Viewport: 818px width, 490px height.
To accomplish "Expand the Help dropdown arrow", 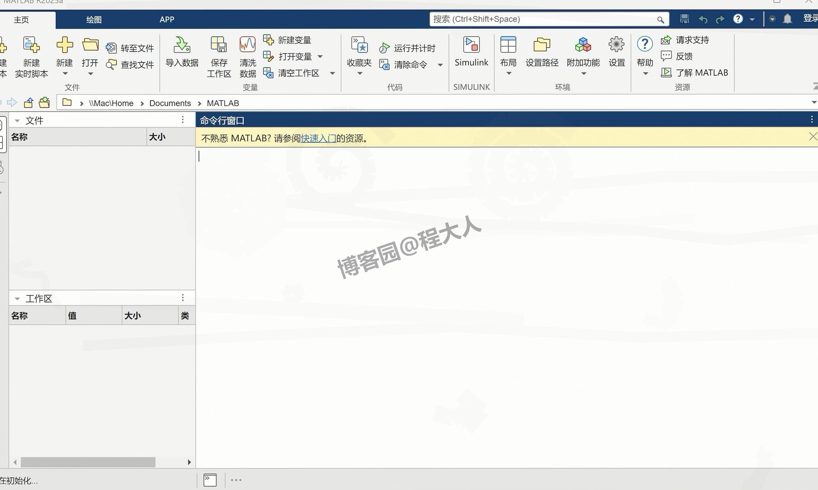I will [645, 73].
